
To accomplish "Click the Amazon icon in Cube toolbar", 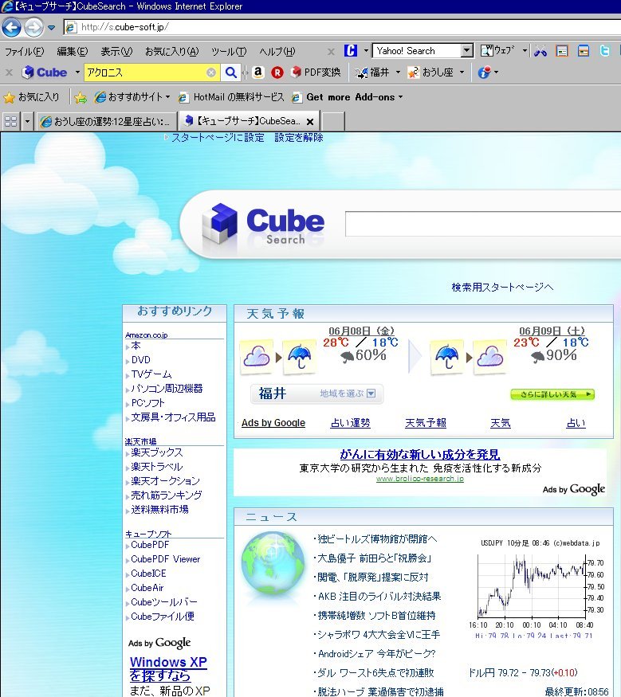I will point(258,72).
